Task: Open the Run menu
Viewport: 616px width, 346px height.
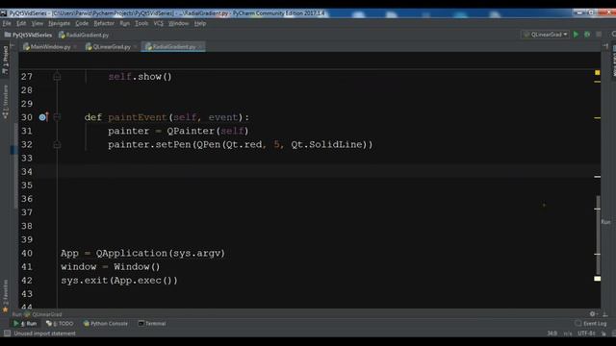Action: 124,23
